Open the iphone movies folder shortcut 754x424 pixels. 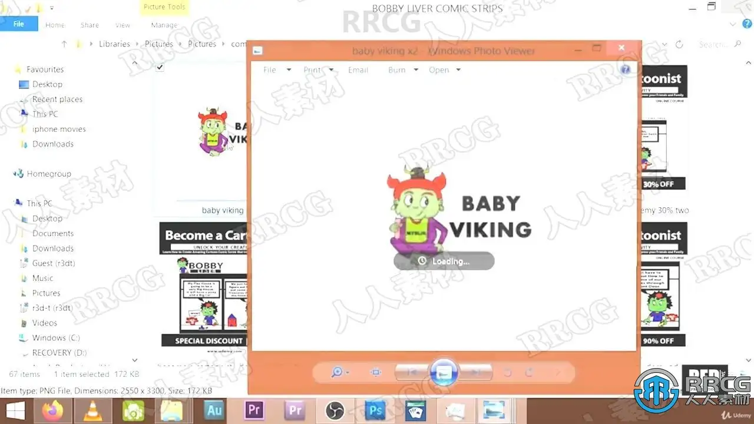pyautogui.click(x=58, y=129)
